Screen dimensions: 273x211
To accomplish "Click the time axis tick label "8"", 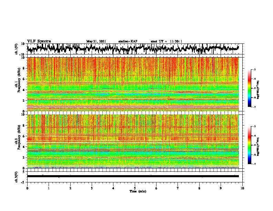I will (199, 188).
